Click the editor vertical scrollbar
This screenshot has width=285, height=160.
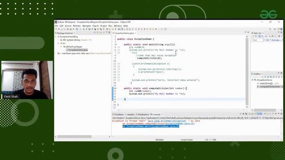(247, 72)
